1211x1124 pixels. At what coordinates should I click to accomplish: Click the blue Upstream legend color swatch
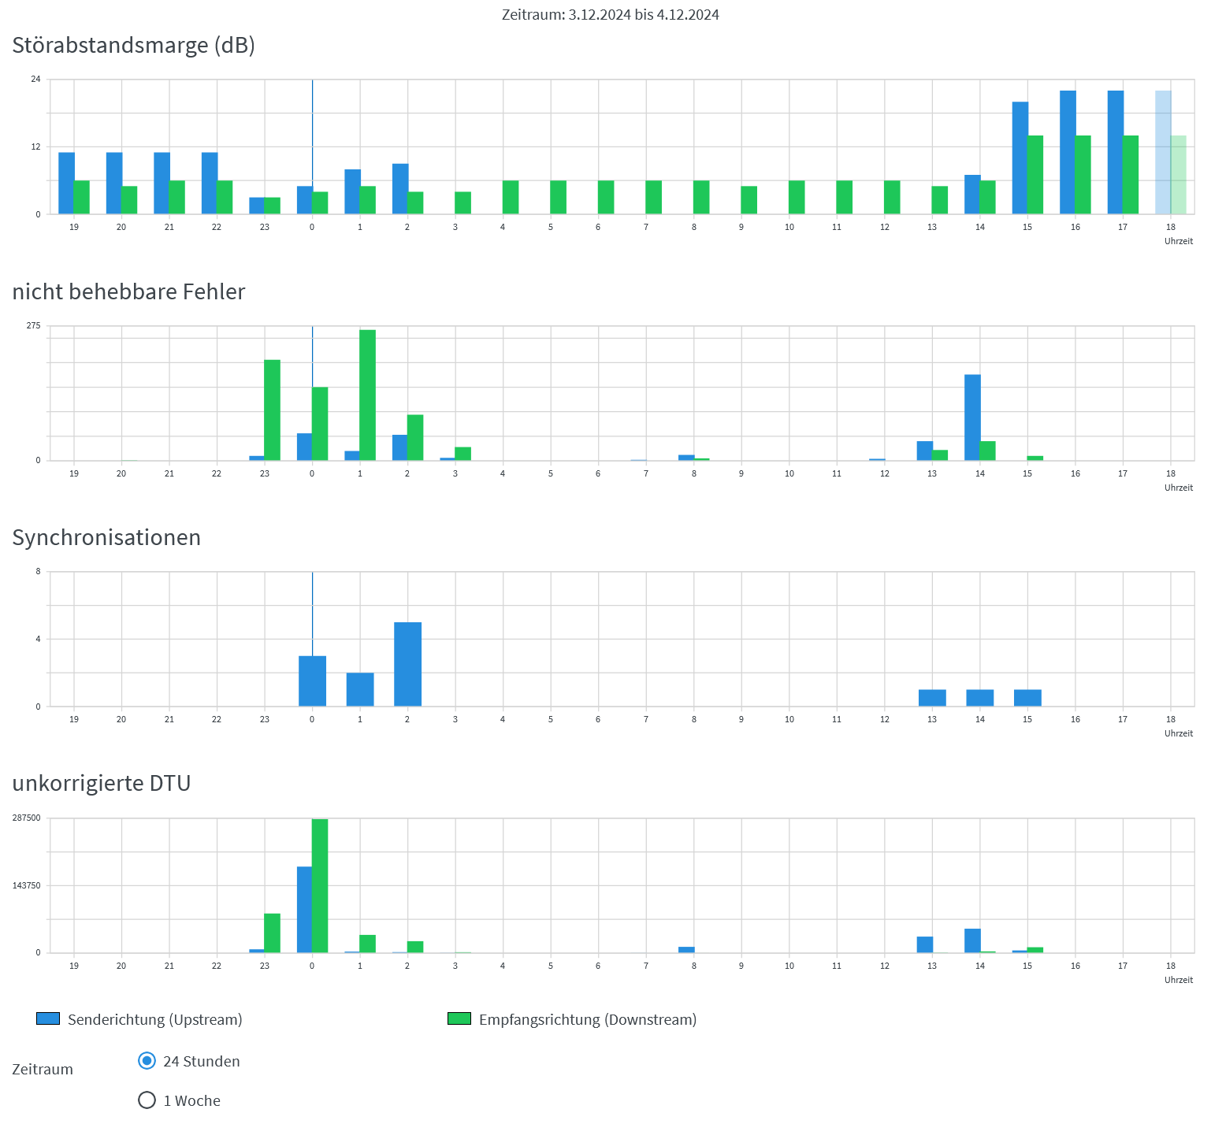tap(48, 1019)
